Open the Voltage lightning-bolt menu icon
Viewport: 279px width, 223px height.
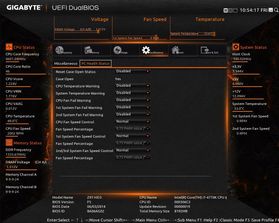click(x=117, y=50)
